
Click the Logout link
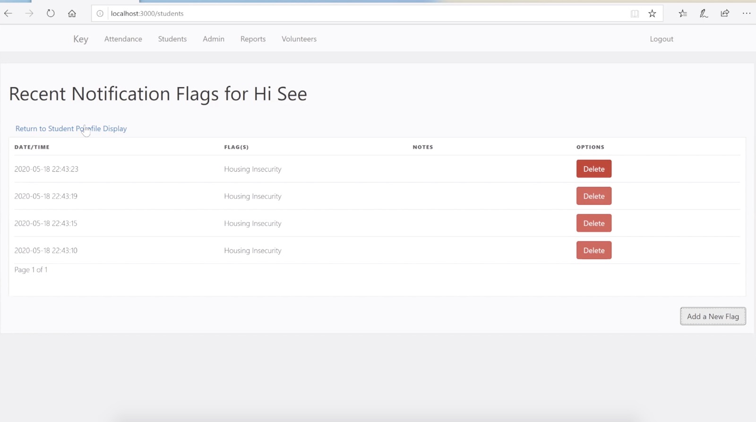661,39
